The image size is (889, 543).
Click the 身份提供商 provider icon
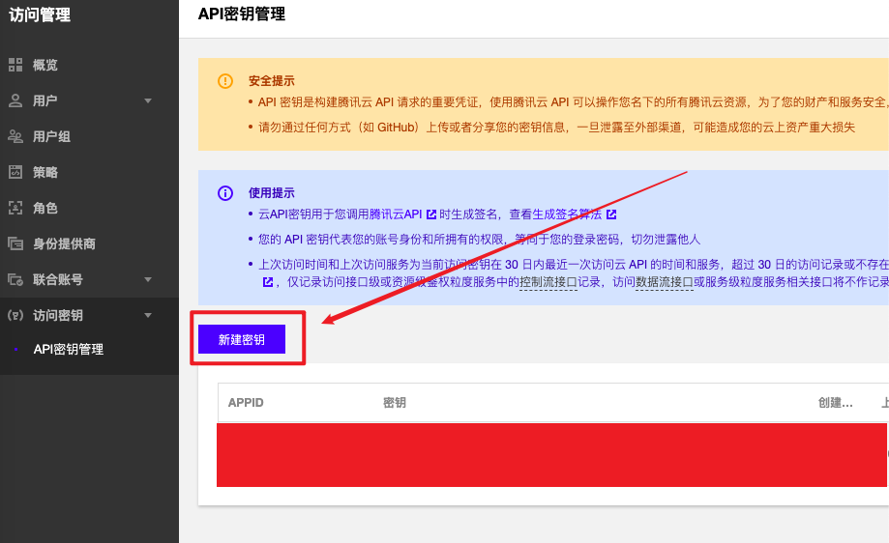(x=15, y=243)
